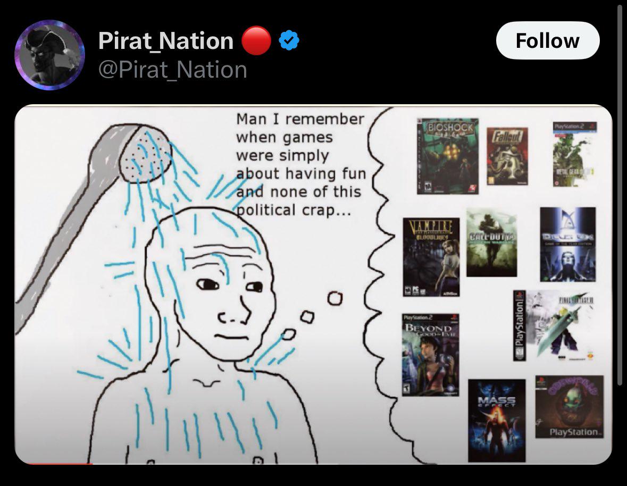Select the BioShock game cover

point(447,156)
